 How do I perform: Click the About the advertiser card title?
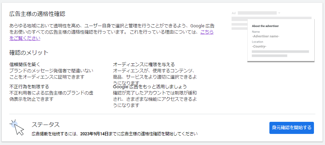(x=265, y=26)
